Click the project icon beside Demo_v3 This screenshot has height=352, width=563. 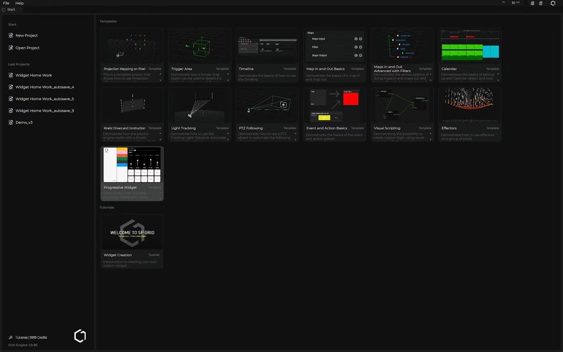10,122
